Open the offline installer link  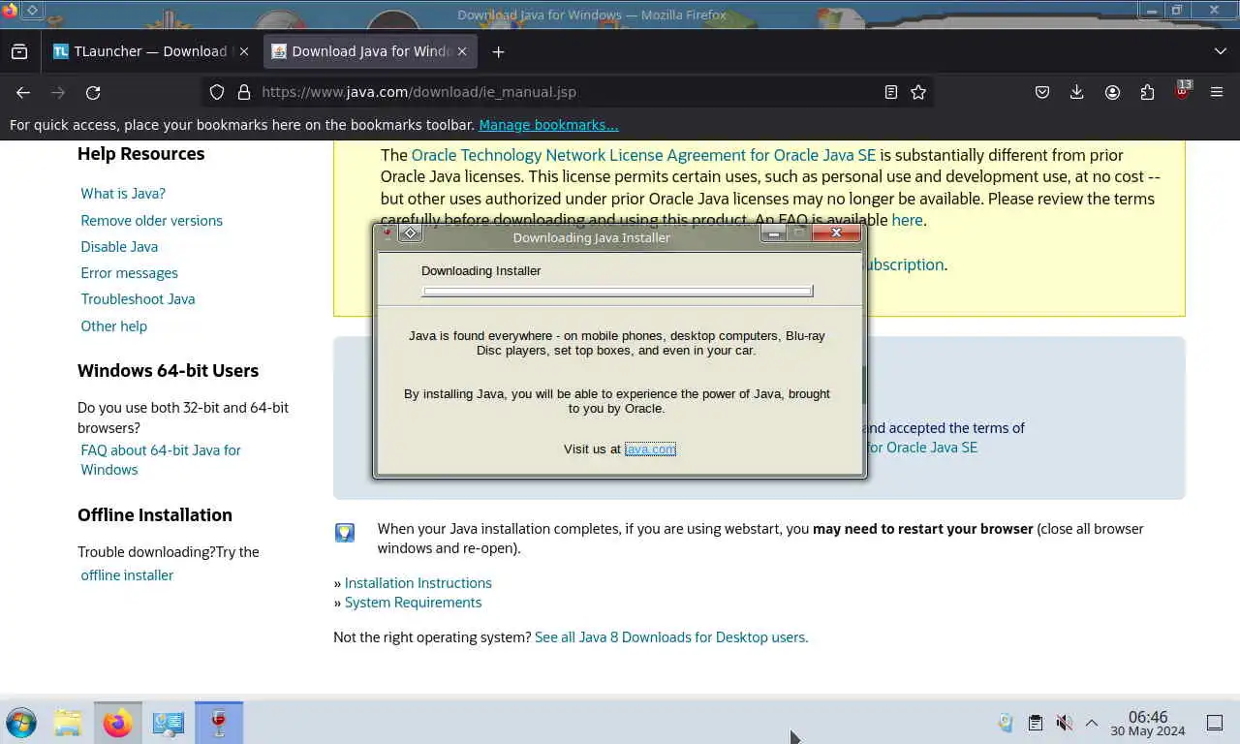click(127, 575)
